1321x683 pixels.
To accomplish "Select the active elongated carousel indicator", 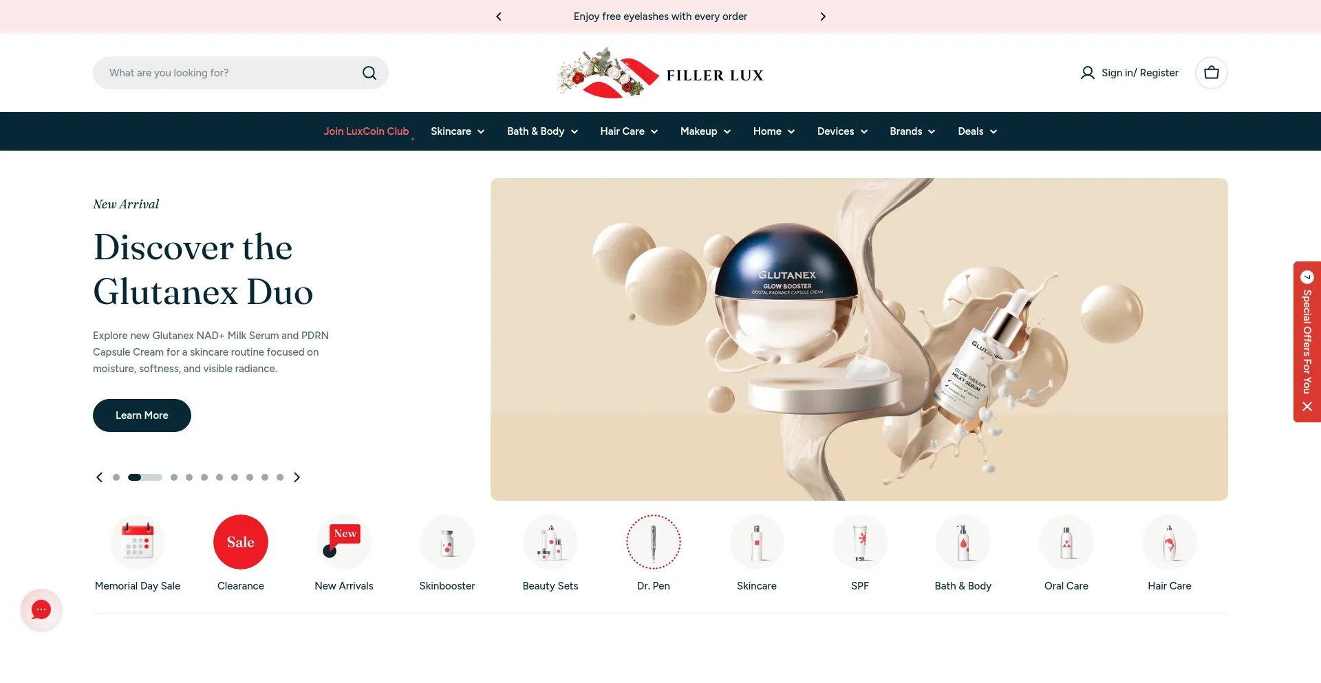I will [145, 477].
